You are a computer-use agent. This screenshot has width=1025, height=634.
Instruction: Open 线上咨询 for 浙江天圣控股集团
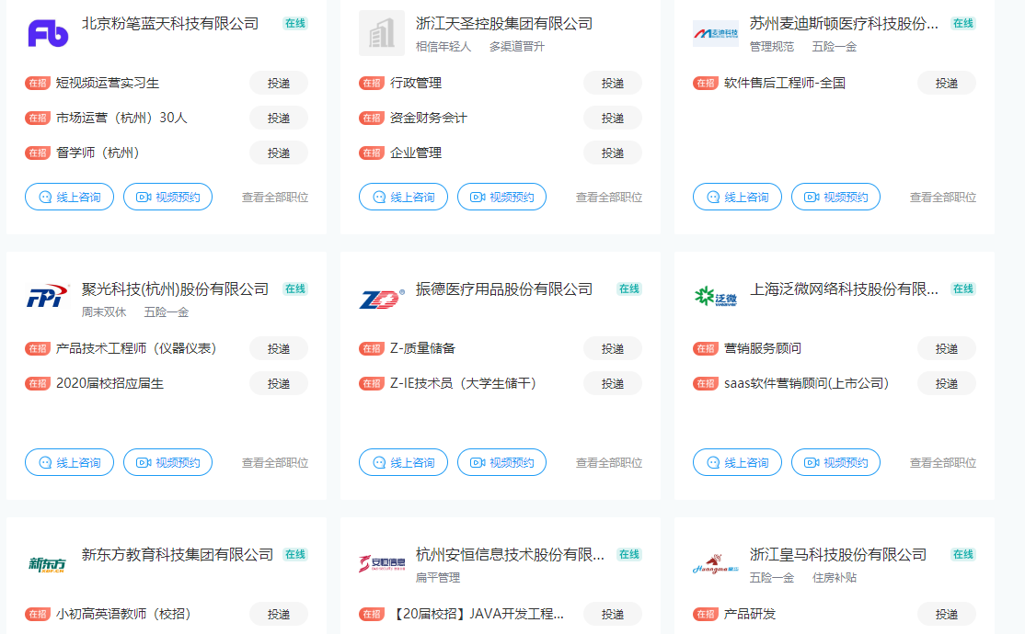(x=403, y=197)
